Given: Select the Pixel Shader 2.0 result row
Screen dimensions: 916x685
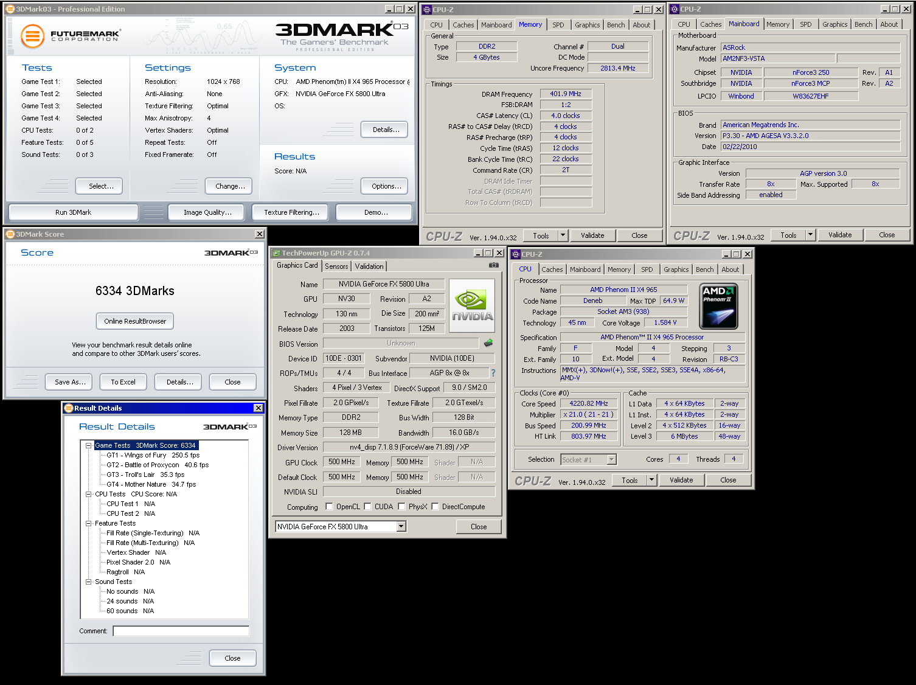Looking at the screenshot, I should [x=139, y=562].
